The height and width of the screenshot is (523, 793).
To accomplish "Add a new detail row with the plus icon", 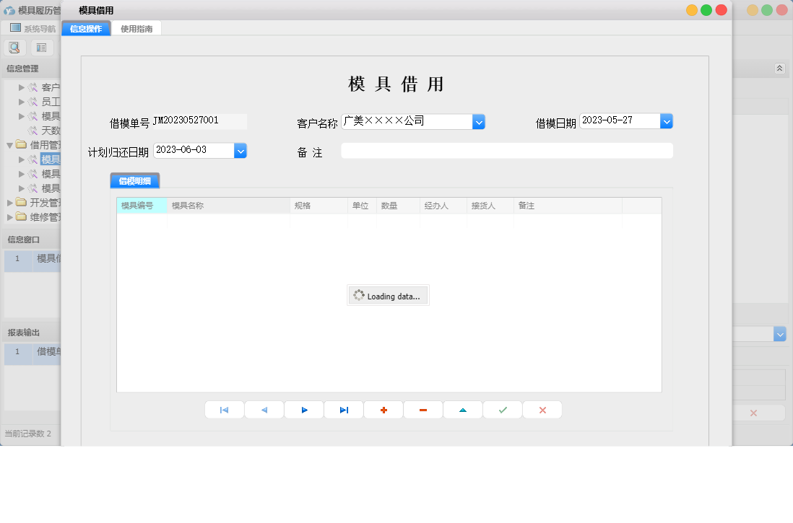I will pyautogui.click(x=383, y=409).
